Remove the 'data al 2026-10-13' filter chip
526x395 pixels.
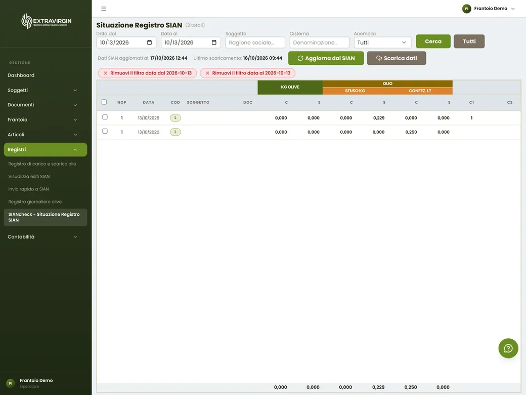coord(247,73)
